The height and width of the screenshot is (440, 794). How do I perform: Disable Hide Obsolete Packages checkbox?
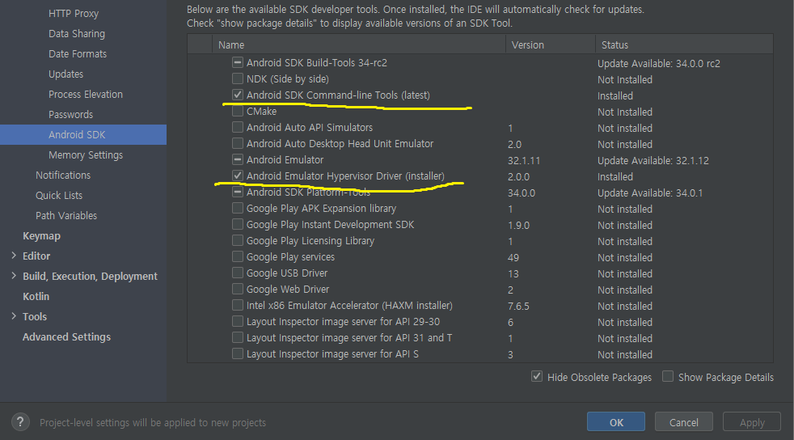pos(537,377)
